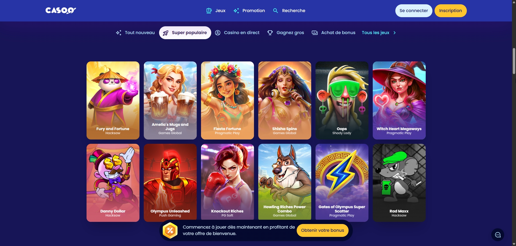The image size is (516, 246).
Task: Click the Achat de bonus icon
Action: coord(315,33)
